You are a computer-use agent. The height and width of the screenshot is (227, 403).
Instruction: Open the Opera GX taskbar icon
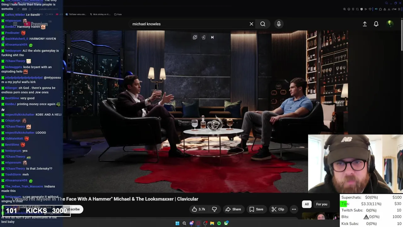point(198,223)
